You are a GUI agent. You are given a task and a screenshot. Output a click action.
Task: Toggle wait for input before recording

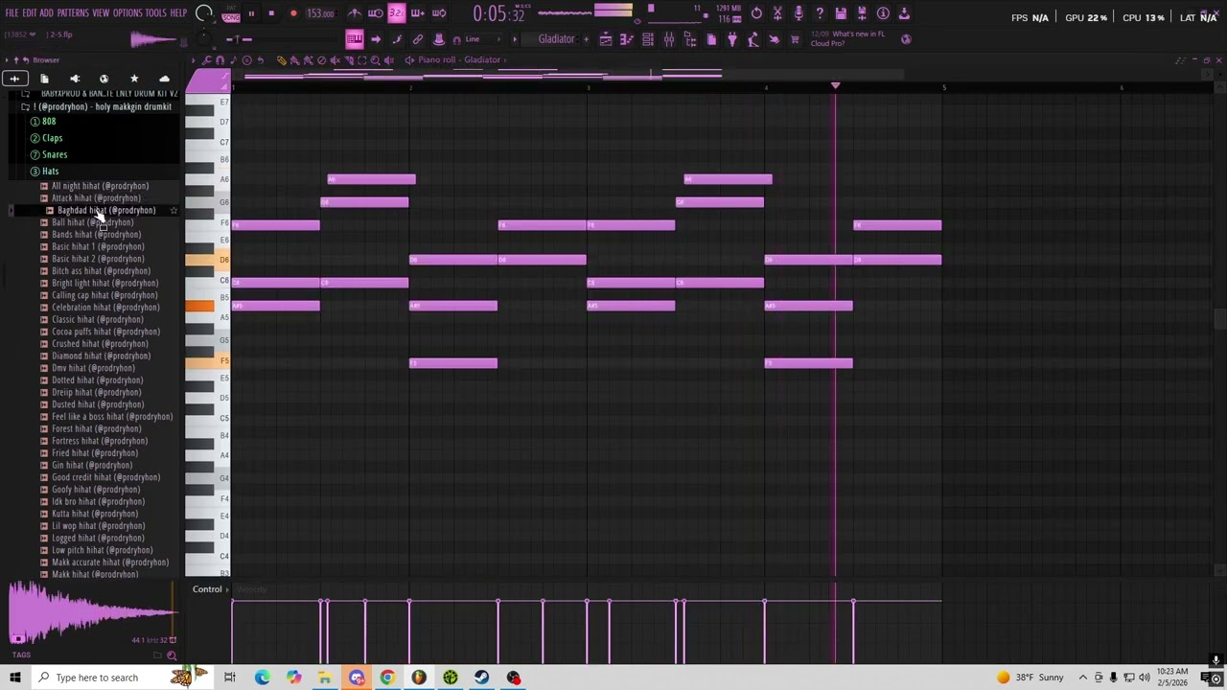click(x=376, y=13)
